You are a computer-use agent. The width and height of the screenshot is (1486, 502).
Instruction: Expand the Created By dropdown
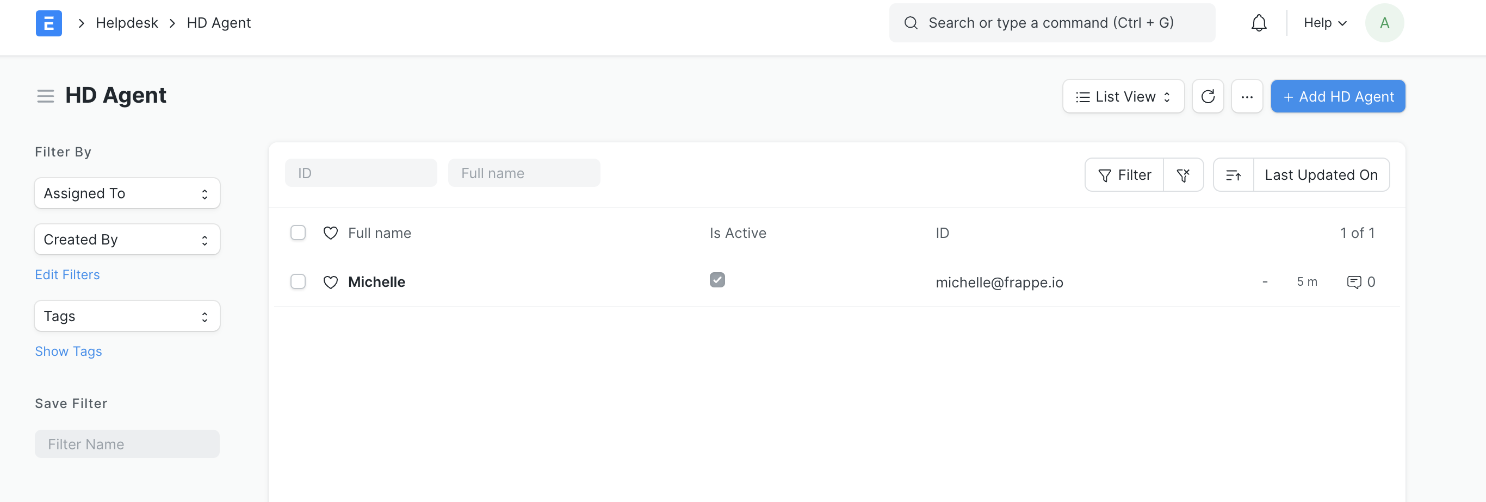pyautogui.click(x=127, y=239)
